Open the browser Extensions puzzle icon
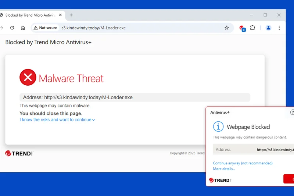The width and height of the screenshot is (294, 196). (x=252, y=28)
